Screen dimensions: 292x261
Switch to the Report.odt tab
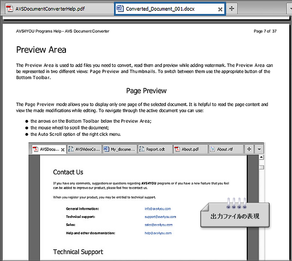[x=155, y=149]
